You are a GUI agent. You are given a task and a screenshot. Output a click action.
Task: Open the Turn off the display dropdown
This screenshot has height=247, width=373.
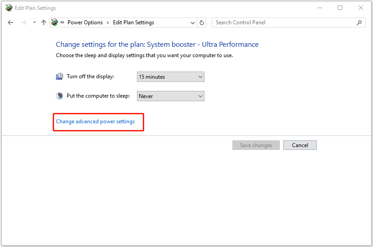pyautogui.click(x=171, y=77)
